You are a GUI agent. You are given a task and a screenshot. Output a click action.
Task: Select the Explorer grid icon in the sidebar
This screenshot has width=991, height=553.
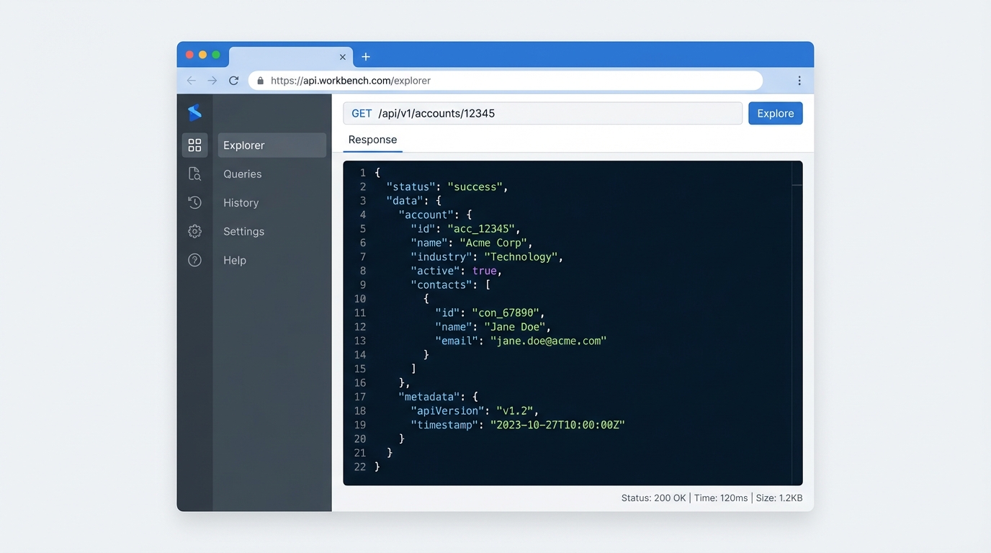194,145
